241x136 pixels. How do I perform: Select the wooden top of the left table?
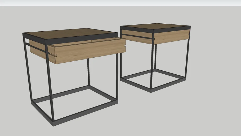point(70,33)
